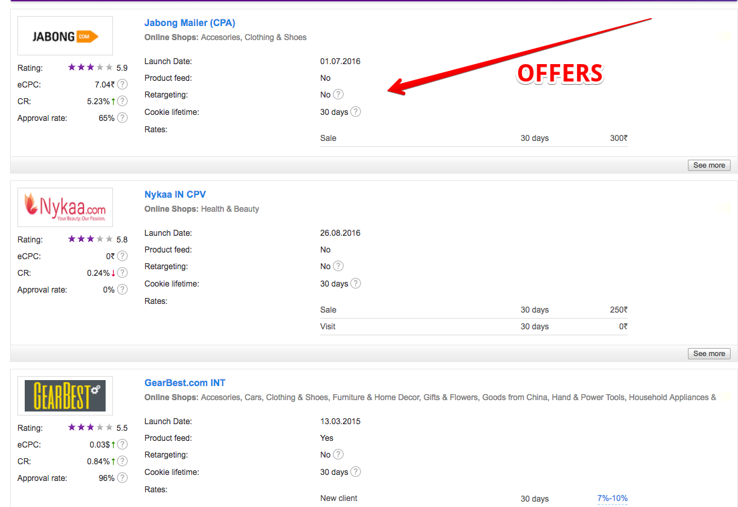
Task: Click GearBest Product feed value Yes
Action: point(327,438)
